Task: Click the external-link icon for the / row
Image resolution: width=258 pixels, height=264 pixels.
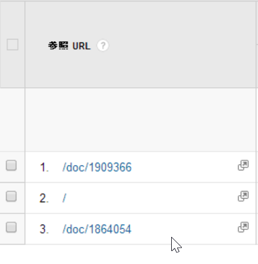Action: pyautogui.click(x=243, y=196)
